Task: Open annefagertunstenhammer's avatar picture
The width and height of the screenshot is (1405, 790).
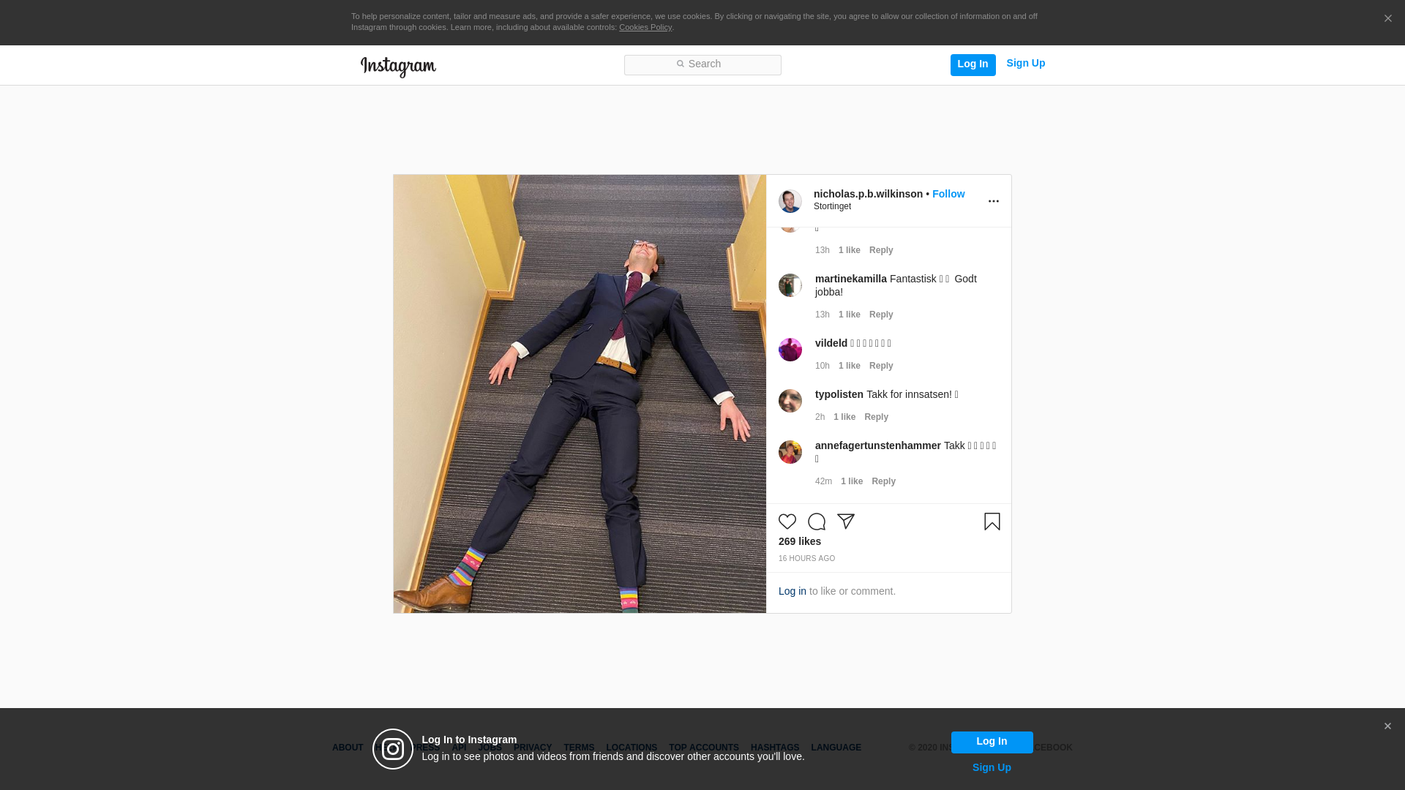Action: click(790, 452)
